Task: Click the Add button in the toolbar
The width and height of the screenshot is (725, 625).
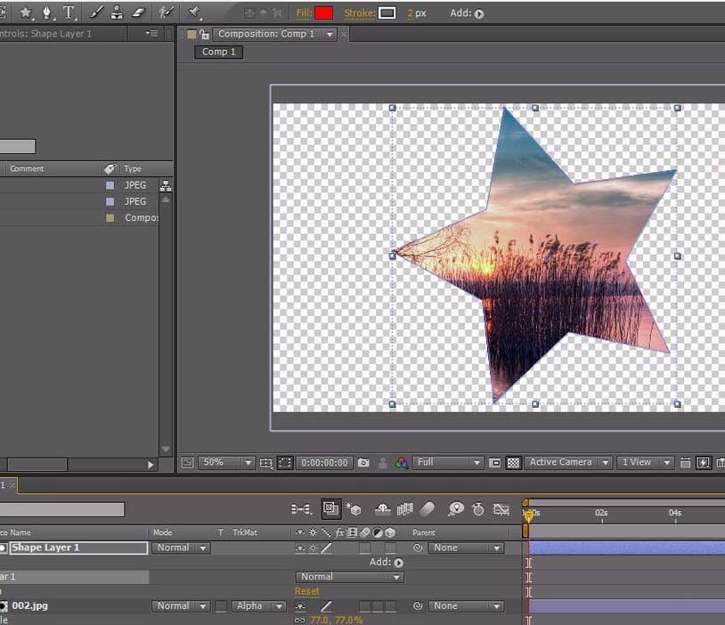Action: (479, 13)
